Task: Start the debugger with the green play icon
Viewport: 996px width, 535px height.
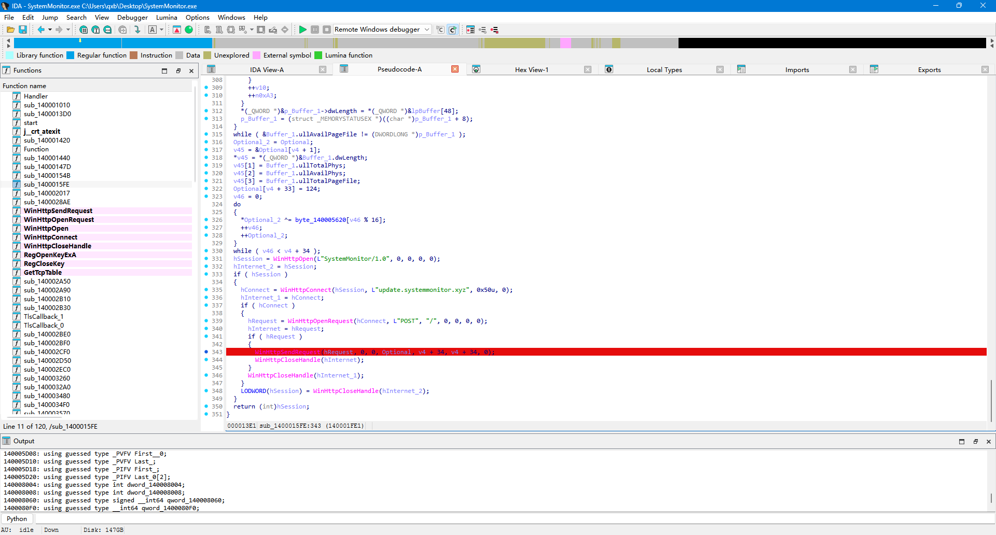Action: point(303,30)
